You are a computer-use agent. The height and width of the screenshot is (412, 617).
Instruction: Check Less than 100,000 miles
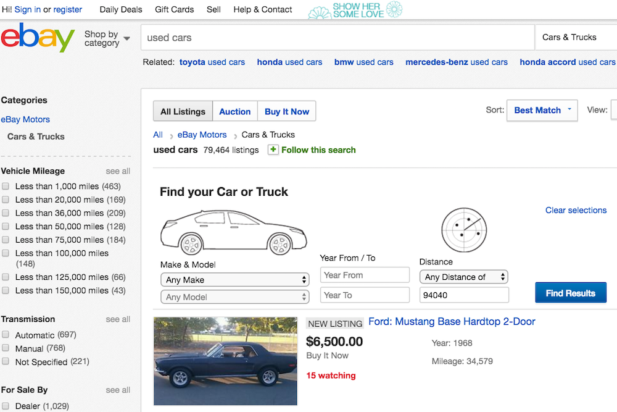pyautogui.click(x=6, y=253)
